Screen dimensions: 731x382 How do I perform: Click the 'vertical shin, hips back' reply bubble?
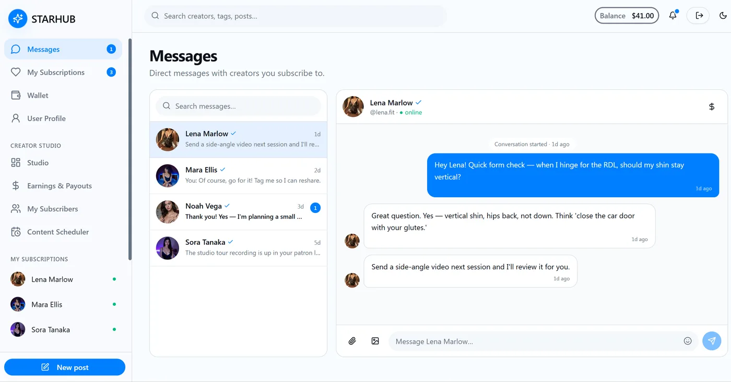tap(509, 226)
